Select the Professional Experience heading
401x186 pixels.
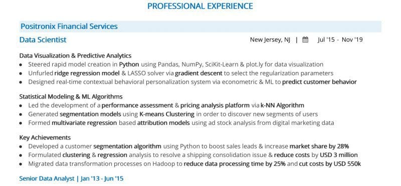click(x=200, y=6)
